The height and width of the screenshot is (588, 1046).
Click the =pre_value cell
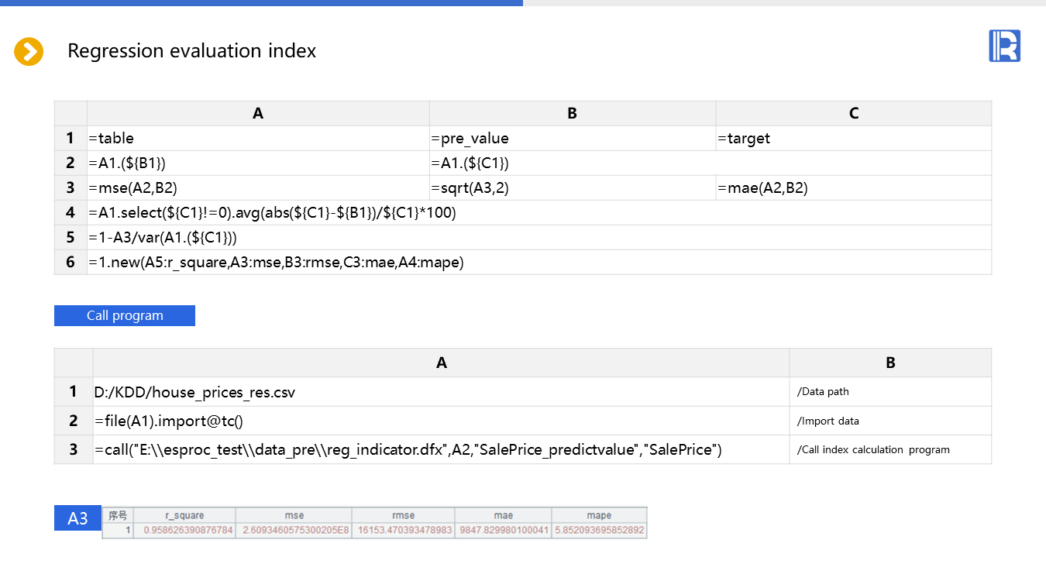pyautogui.click(x=572, y=138)
